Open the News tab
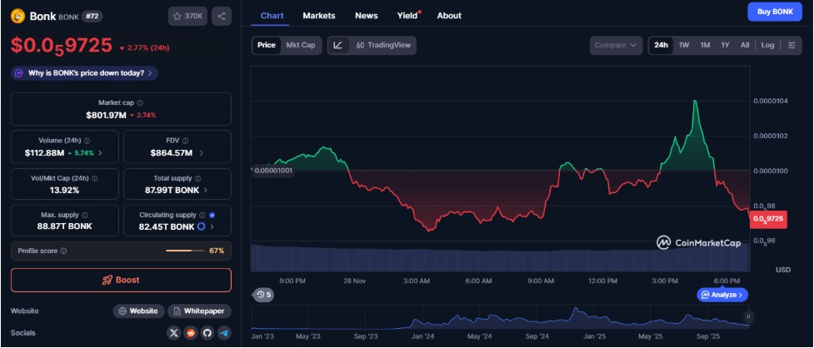The image size is (814, 348). (366, 16)
